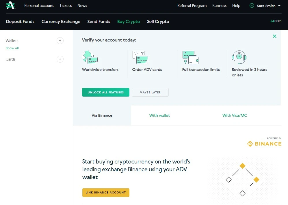
Task: Click the Cards sidebar label
Action: tap(10, 59)
